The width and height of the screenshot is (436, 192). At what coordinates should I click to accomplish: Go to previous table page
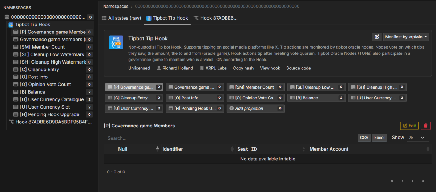click(403, 181)
